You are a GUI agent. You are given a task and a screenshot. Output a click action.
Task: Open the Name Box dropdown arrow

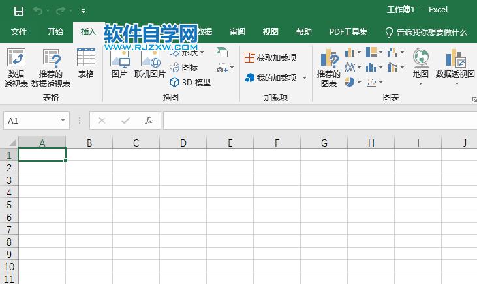(63, 121)
